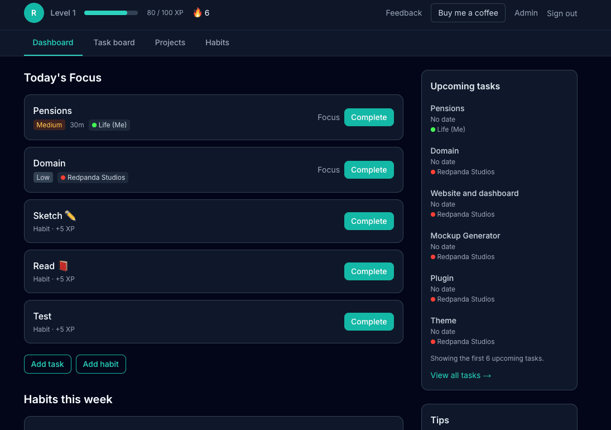The width and height of the screenshot is (611, 430).
Task: Click the Medium priority badge on Pensions
Action: [49, 125]
